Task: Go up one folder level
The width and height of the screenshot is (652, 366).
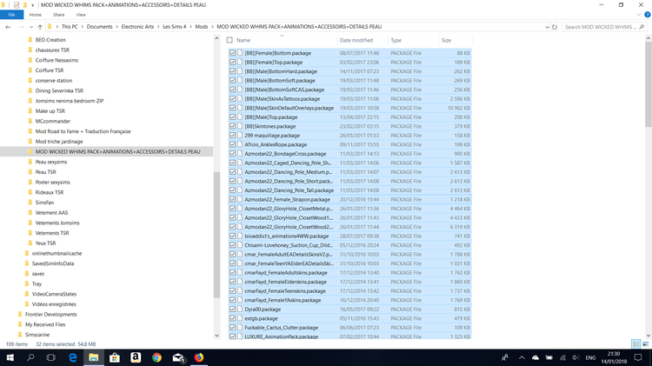Action: coord(40,27)
